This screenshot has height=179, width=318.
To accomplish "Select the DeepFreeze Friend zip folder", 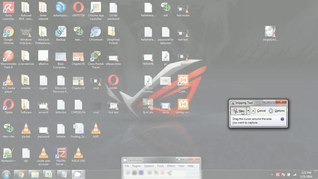I will tap(113, 35).
